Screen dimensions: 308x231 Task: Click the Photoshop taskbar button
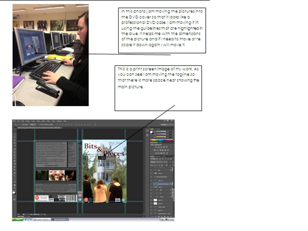60,219
